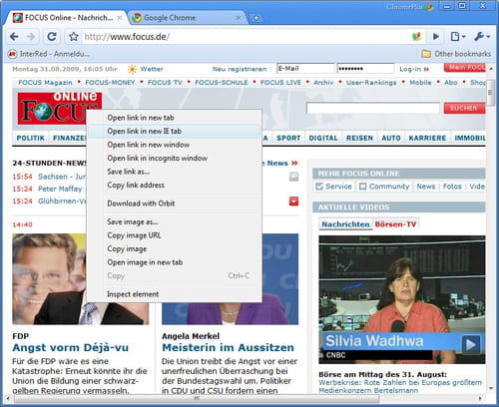Open the InterRed bookmark
Screen dimensions: 499x407
[49, 54]
